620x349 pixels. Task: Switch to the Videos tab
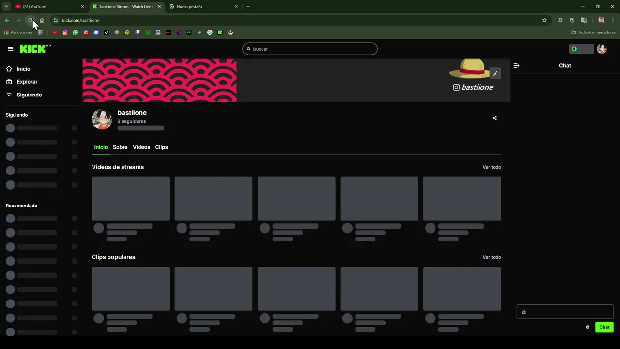(141, 147)
